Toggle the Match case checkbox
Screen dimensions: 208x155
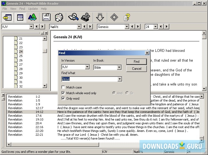pos(63,87)
